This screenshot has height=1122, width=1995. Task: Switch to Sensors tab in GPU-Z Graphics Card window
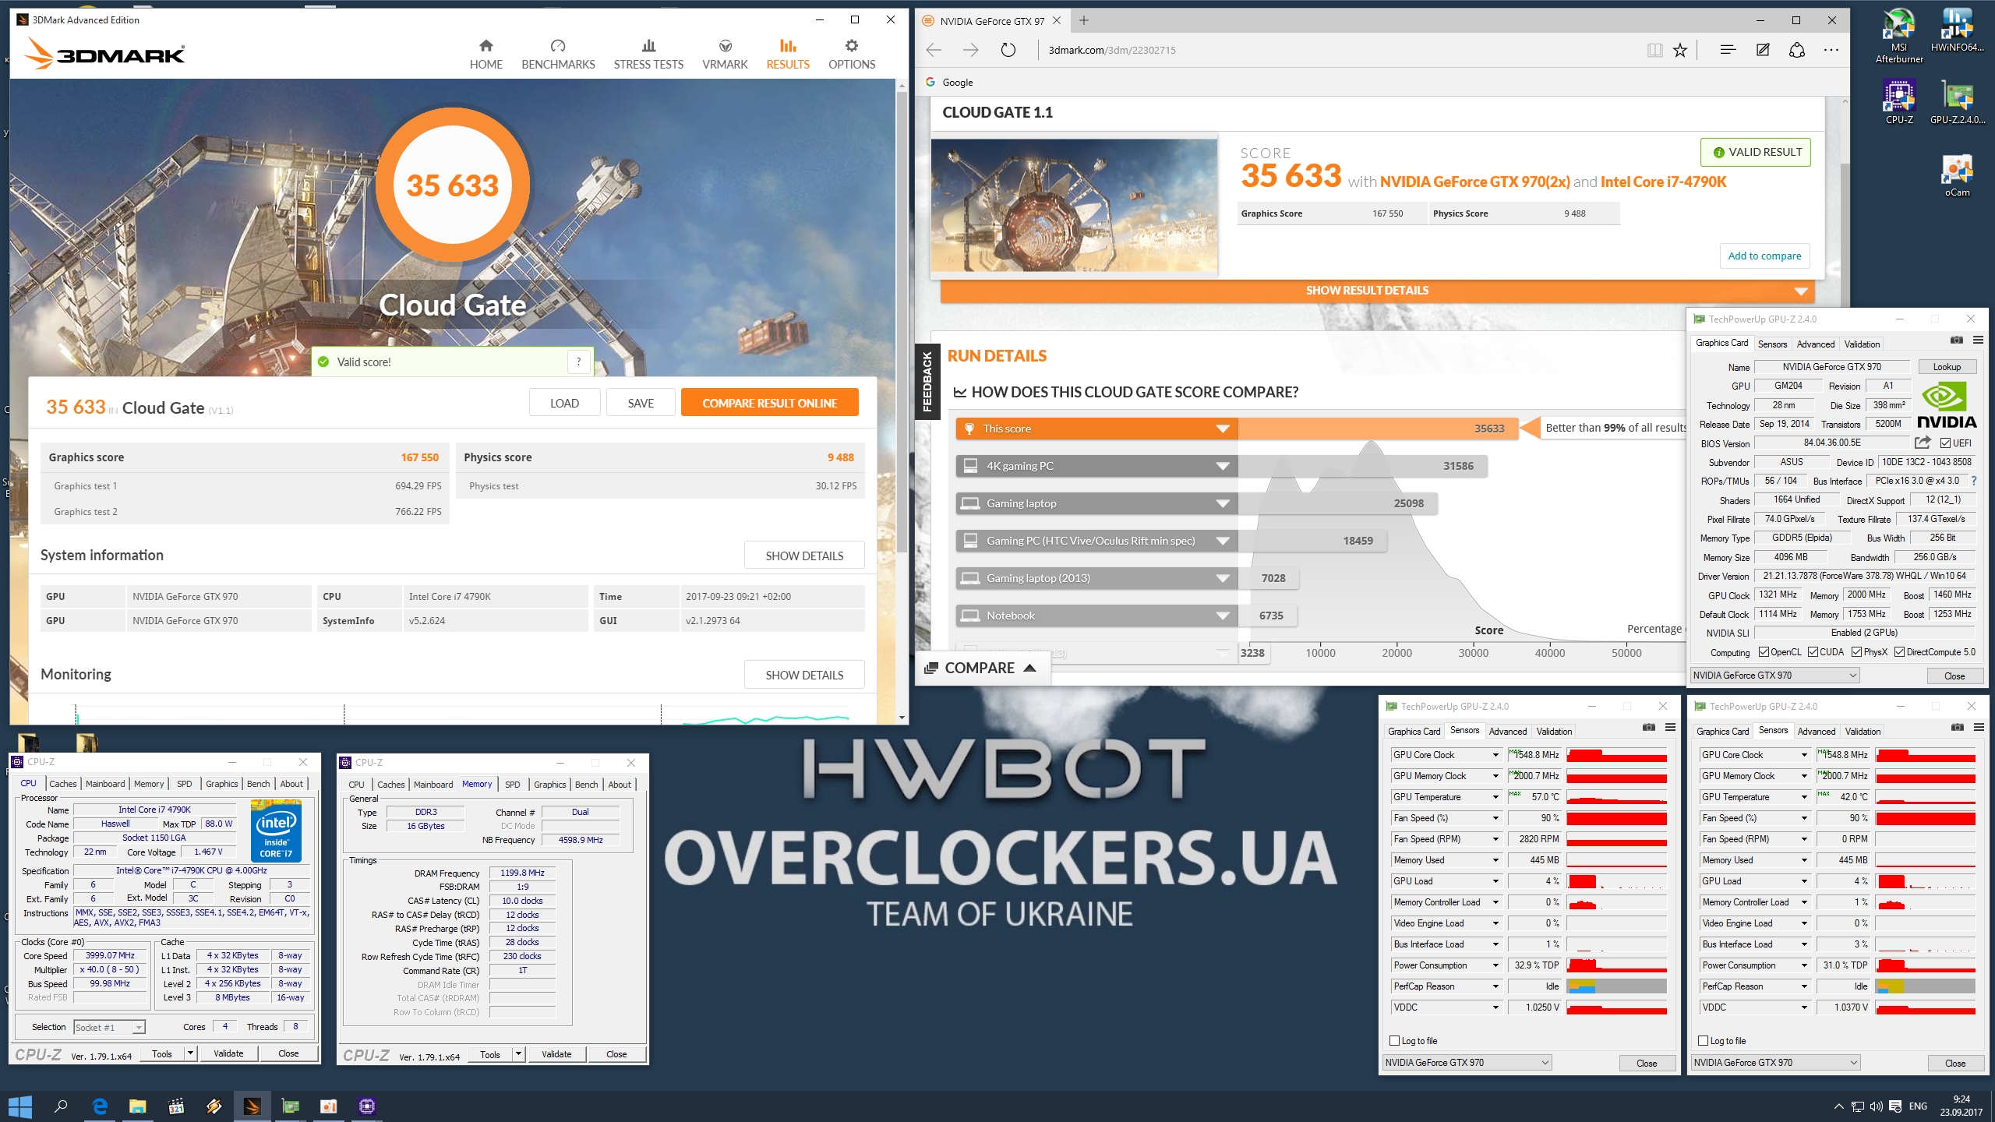coord(1772,344)
